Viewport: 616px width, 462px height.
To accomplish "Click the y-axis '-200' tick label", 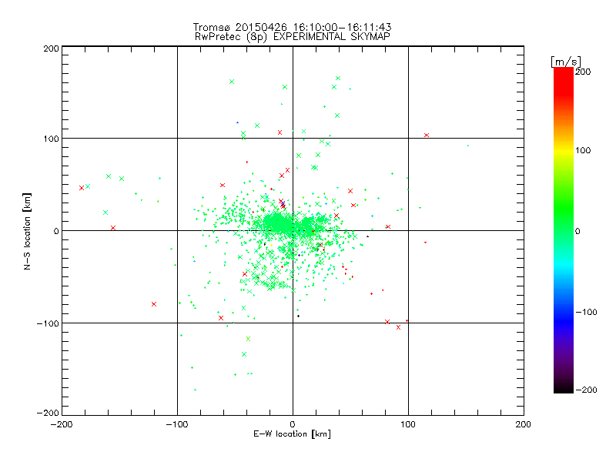I will [x=48, y=413].
